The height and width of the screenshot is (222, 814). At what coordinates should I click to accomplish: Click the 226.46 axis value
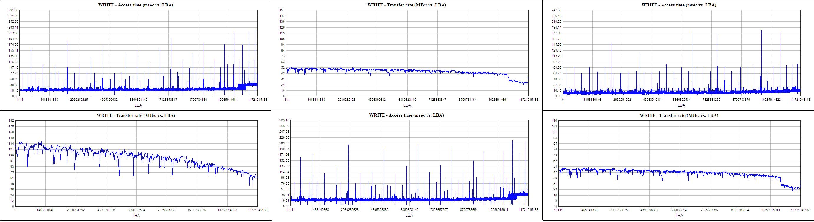556,16
